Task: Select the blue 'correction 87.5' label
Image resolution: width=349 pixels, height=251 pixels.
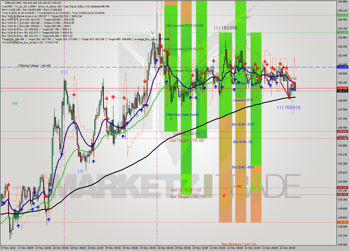Action: [243, 100]
